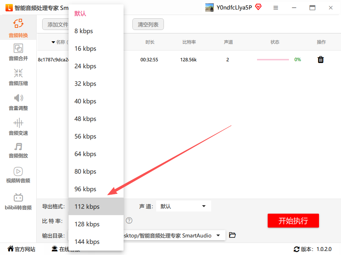Open the Audio Compression (音频压缩) tool
The height and width of the screenshot is (255, 341).
(x=18, y=77)
